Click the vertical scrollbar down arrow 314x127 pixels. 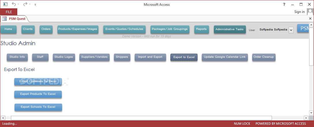311,113
